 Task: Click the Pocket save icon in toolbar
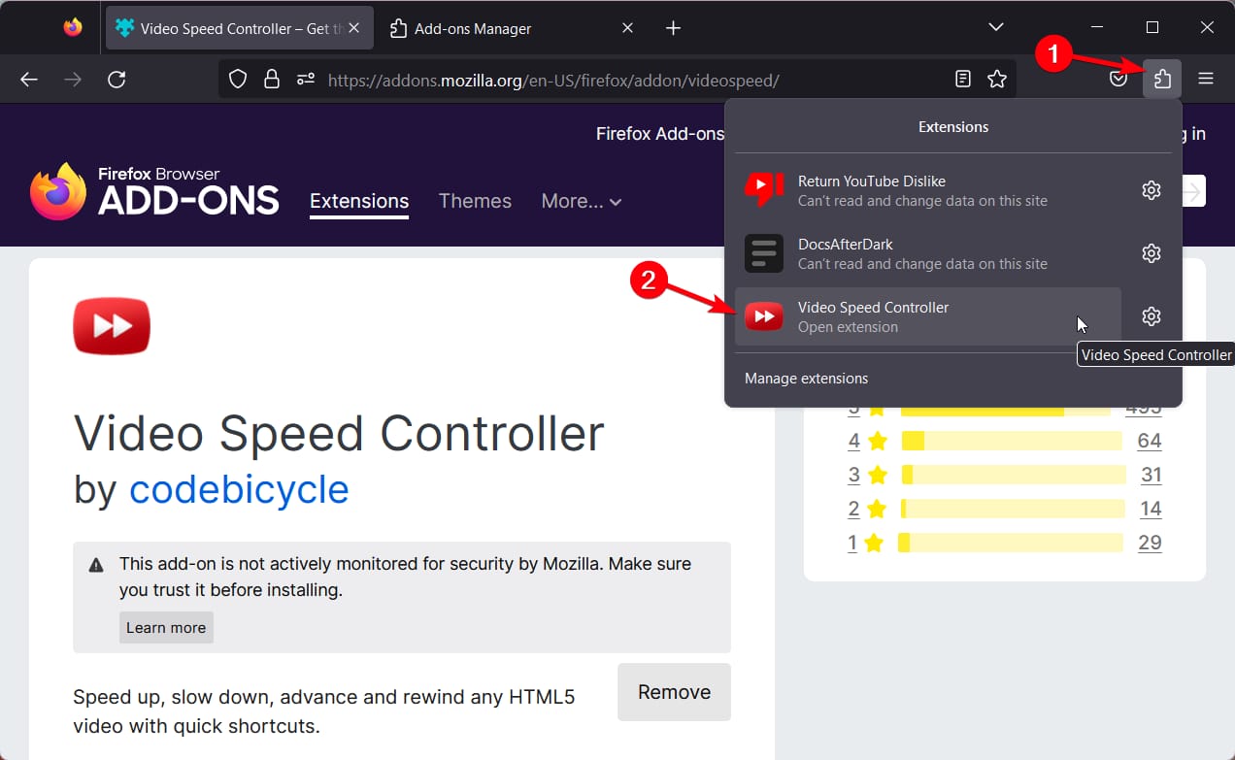pyautogui.click(x=1118, y=79)
